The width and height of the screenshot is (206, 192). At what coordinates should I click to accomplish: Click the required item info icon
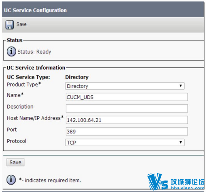click(11, 180)
